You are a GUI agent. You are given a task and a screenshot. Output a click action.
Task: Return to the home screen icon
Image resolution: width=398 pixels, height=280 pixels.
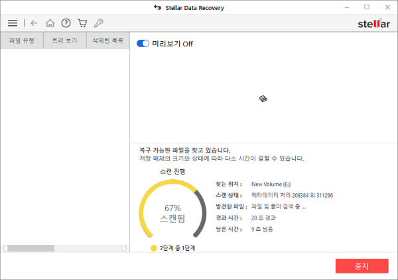click(50, 23)
